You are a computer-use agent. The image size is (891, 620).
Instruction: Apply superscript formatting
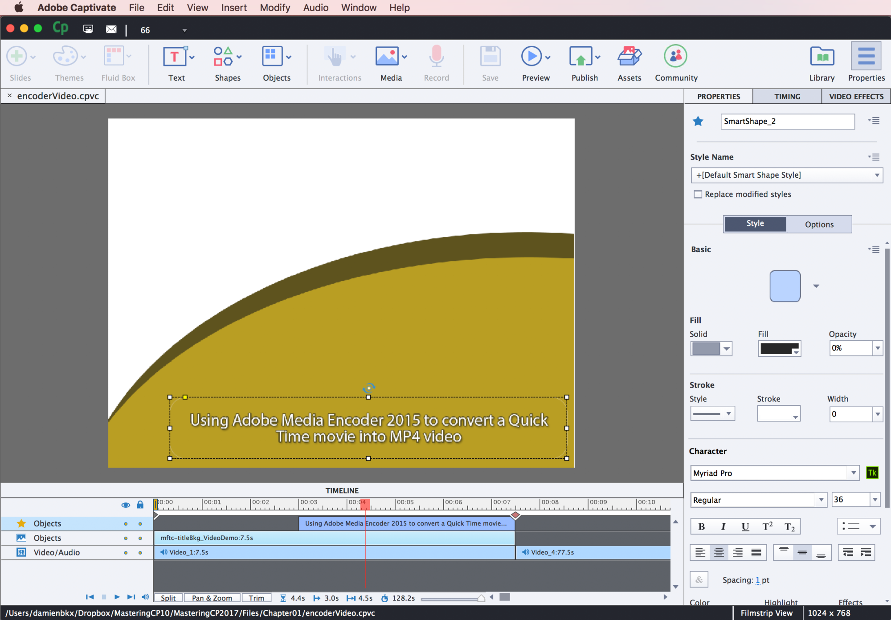(767, 526)
